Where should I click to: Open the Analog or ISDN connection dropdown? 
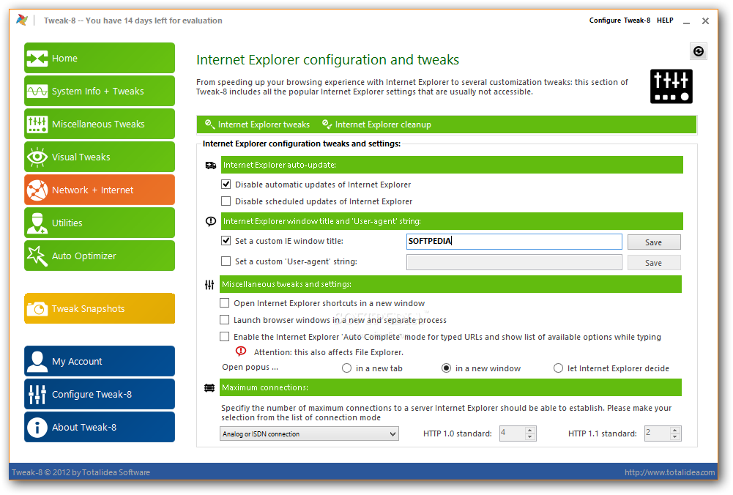309,433
